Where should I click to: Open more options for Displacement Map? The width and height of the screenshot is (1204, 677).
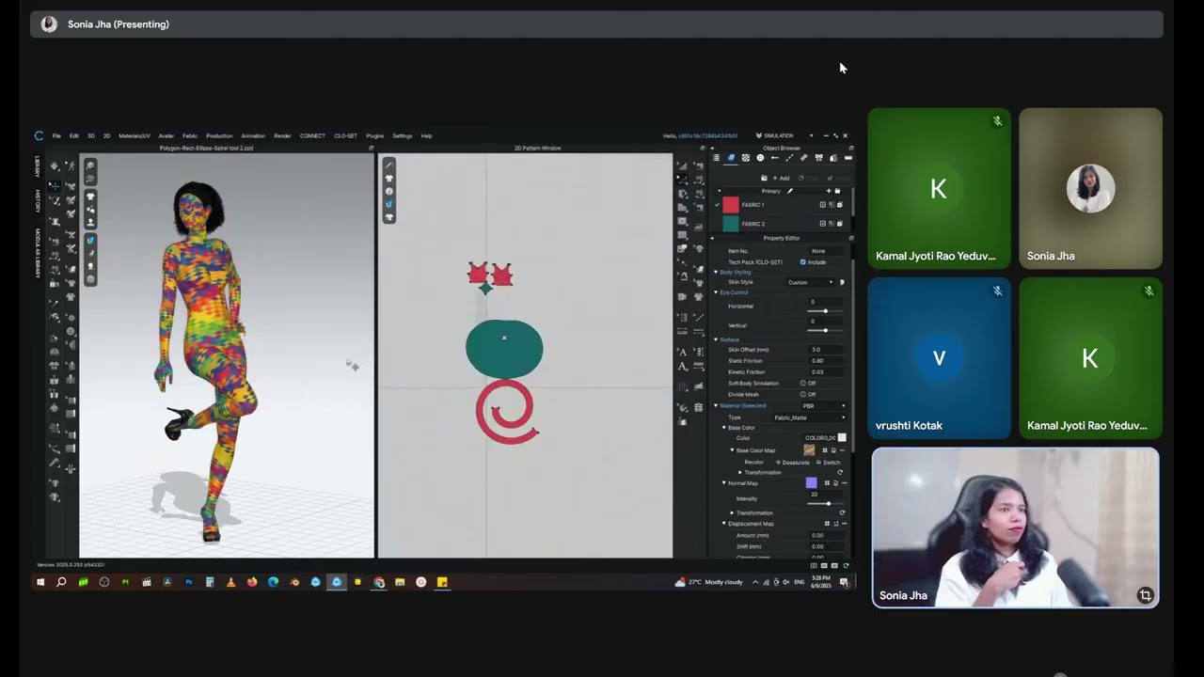845,524
